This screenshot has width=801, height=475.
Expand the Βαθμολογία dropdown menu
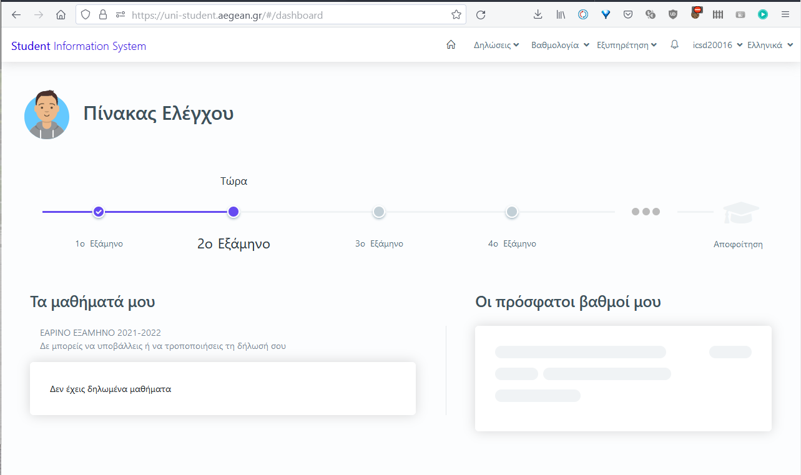coord(560,45)
